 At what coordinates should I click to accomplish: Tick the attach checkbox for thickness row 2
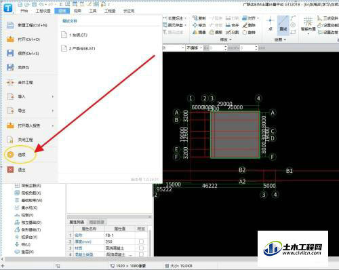[141, 242]
